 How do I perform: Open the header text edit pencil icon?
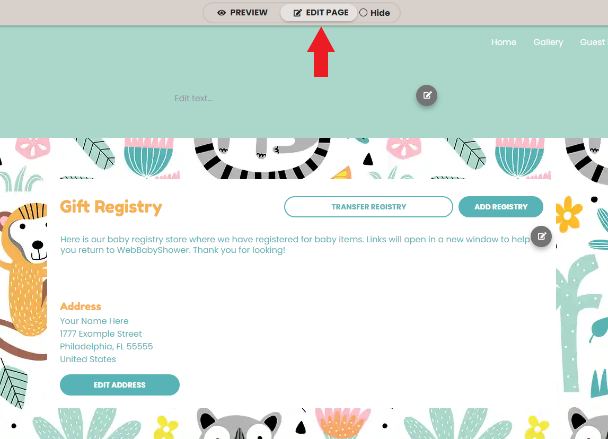(x=427, y=95)
